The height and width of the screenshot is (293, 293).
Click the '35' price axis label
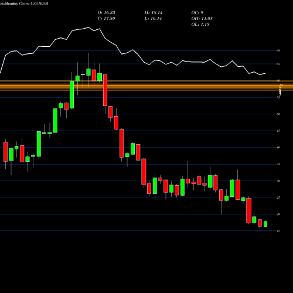tap(278, 164)
